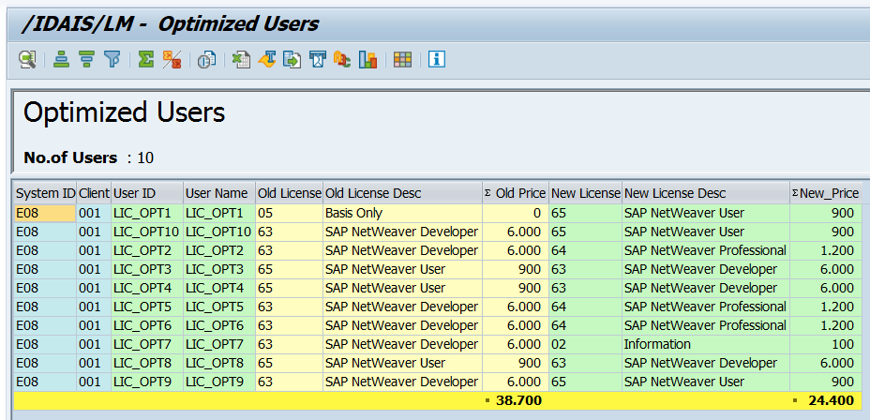
Task: Select the User Name column header
Action: [x=219, y=194]
